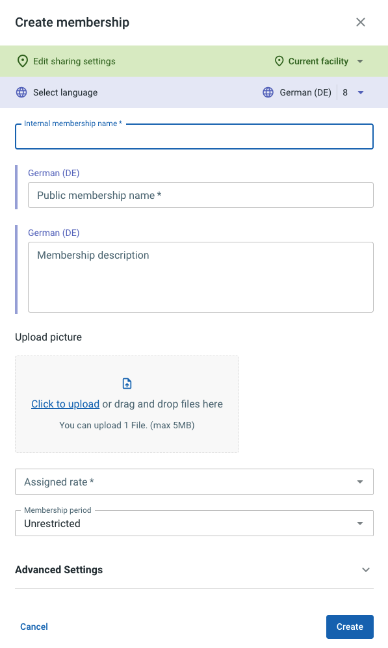This screenshot has height=648, width=388.
Task: Click Select language label
Action: coord(65,92)
